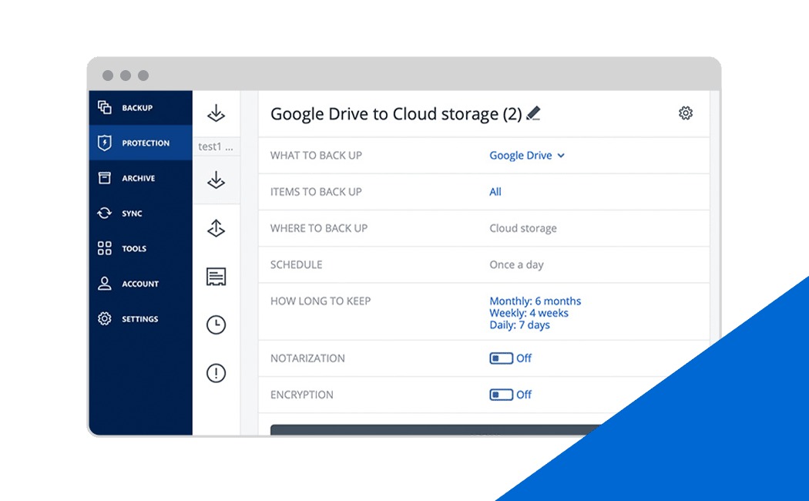Image resolution: width=809 pixels, height=501 pixels.
Task: Toggle the Notarization switch
Action: [x=501, y=358]
